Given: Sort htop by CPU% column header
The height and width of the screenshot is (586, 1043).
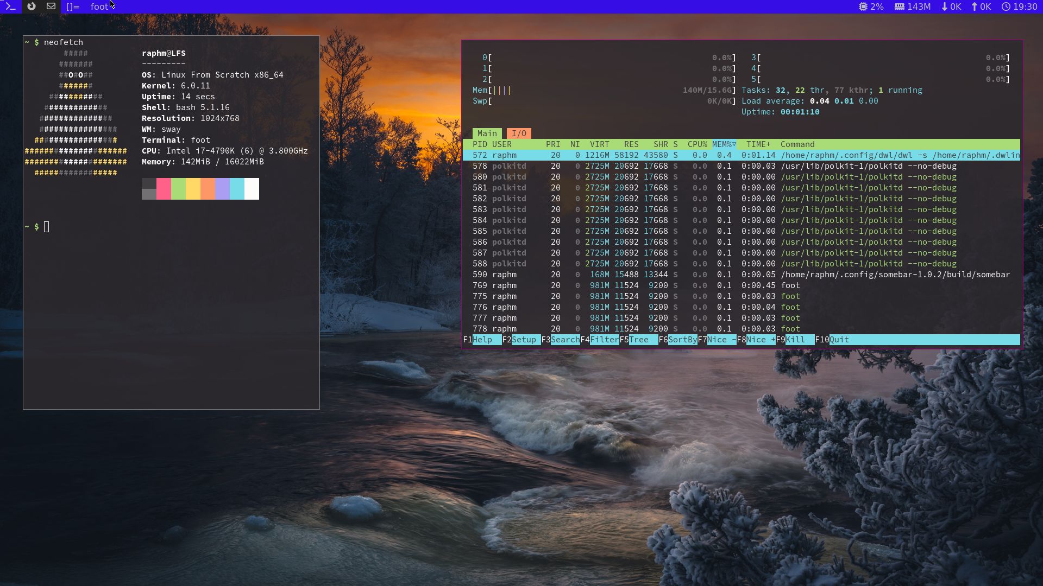Looking at the screenshot, I should pyautogui.click(x=697, y=144).
